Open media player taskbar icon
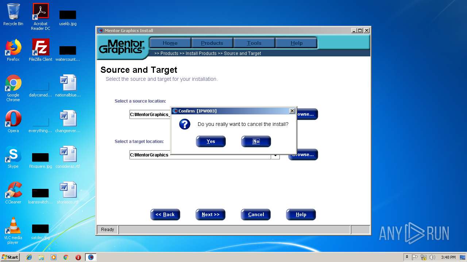This screenshot has height=262, width=467. [54, 257]
